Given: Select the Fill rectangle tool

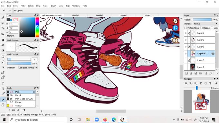Looking at the screenshot, I should click(x=3, y=40).
